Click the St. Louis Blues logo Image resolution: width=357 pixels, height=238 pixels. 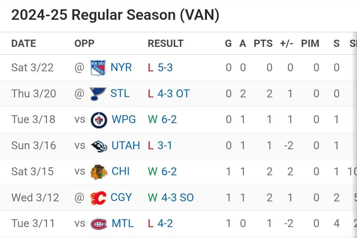pos(97,93)
